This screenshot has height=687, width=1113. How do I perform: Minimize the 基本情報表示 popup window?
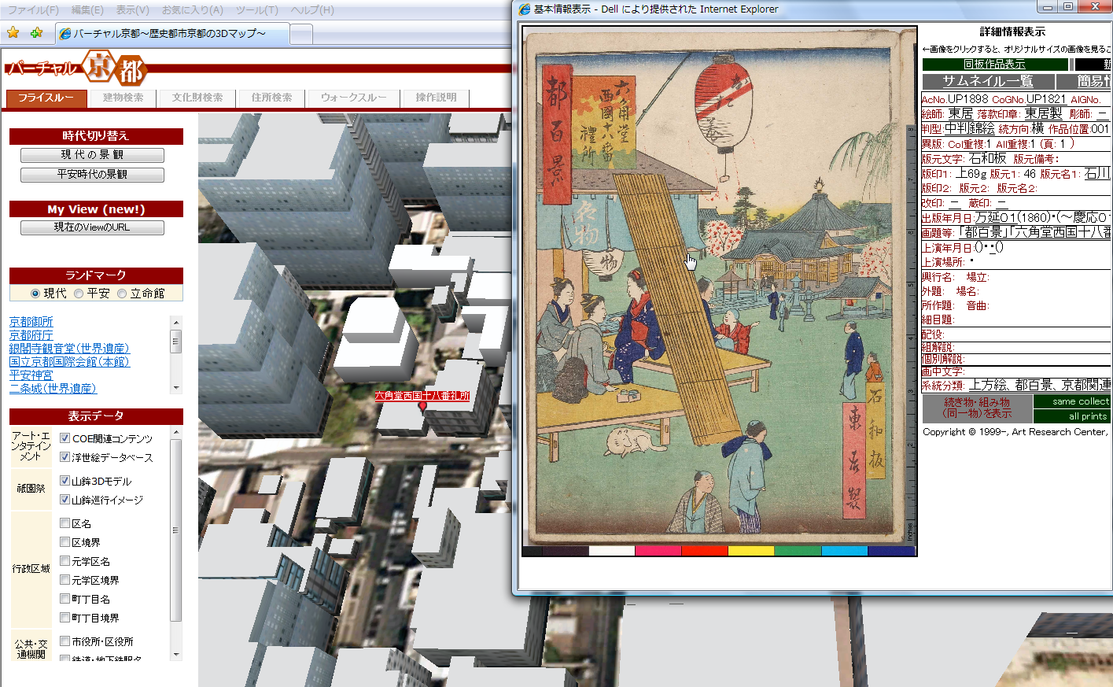(x=1047, y=6)
